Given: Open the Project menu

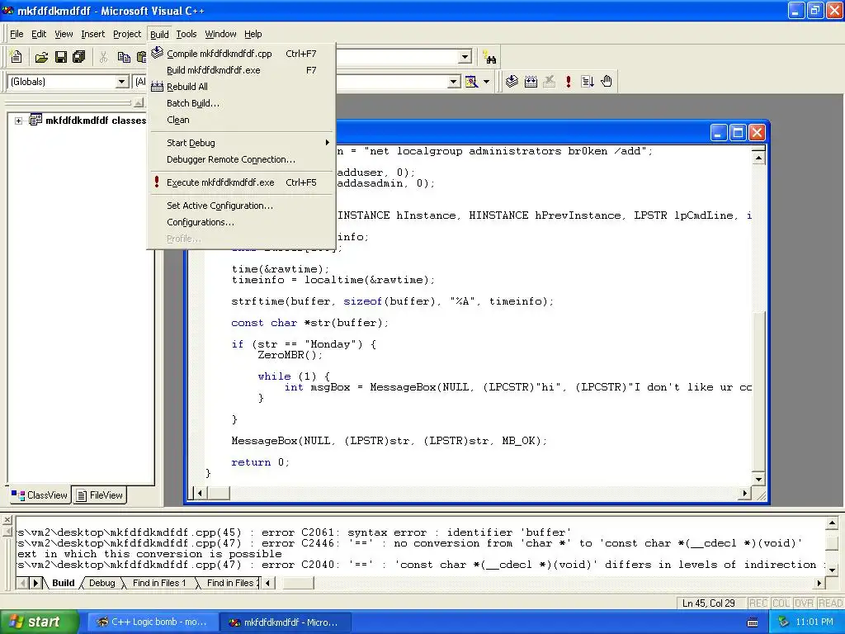Looking at the screenshot, I should tap(126, 34).
